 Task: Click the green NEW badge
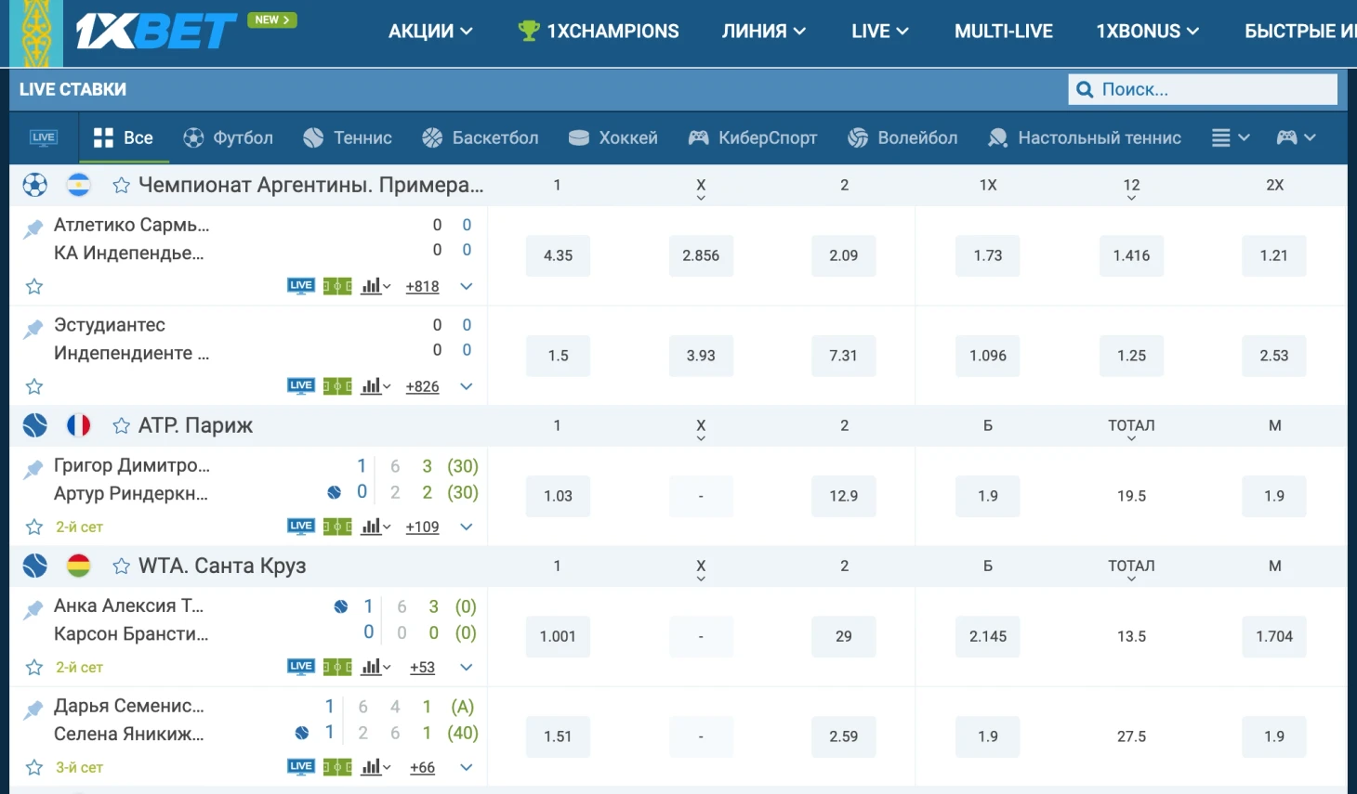click(x=271, y=20)
